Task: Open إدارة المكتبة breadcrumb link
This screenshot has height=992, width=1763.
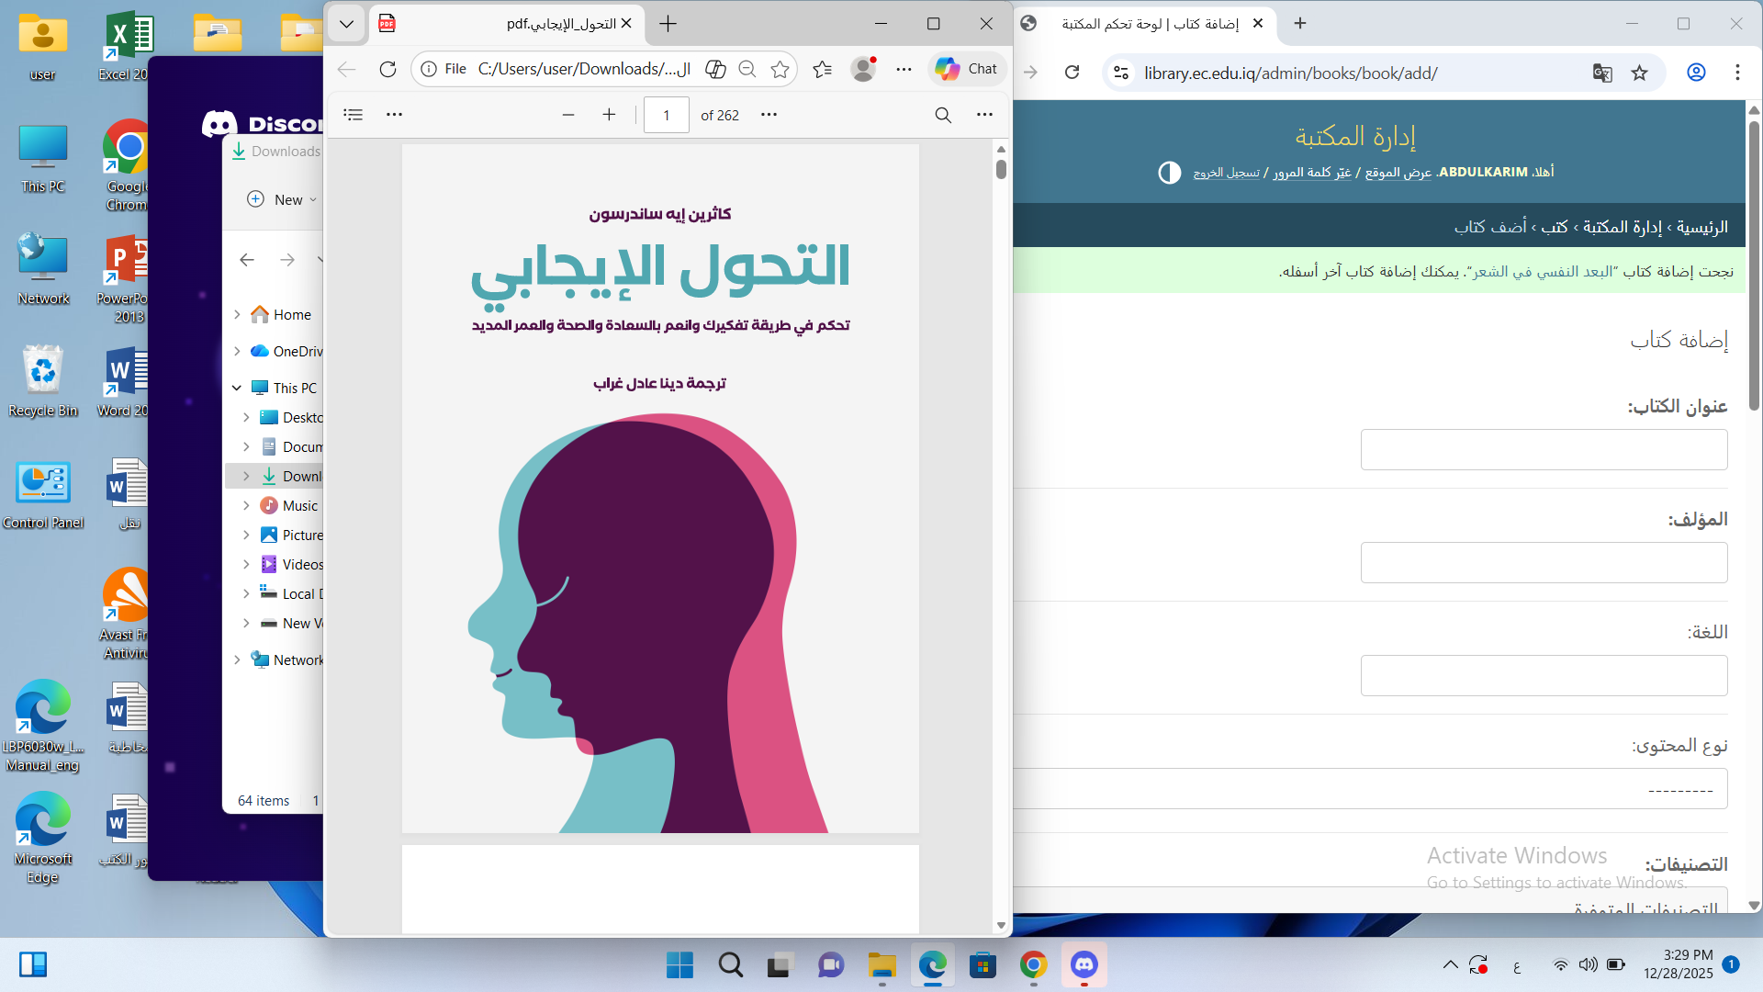Action: point(1623,227)
